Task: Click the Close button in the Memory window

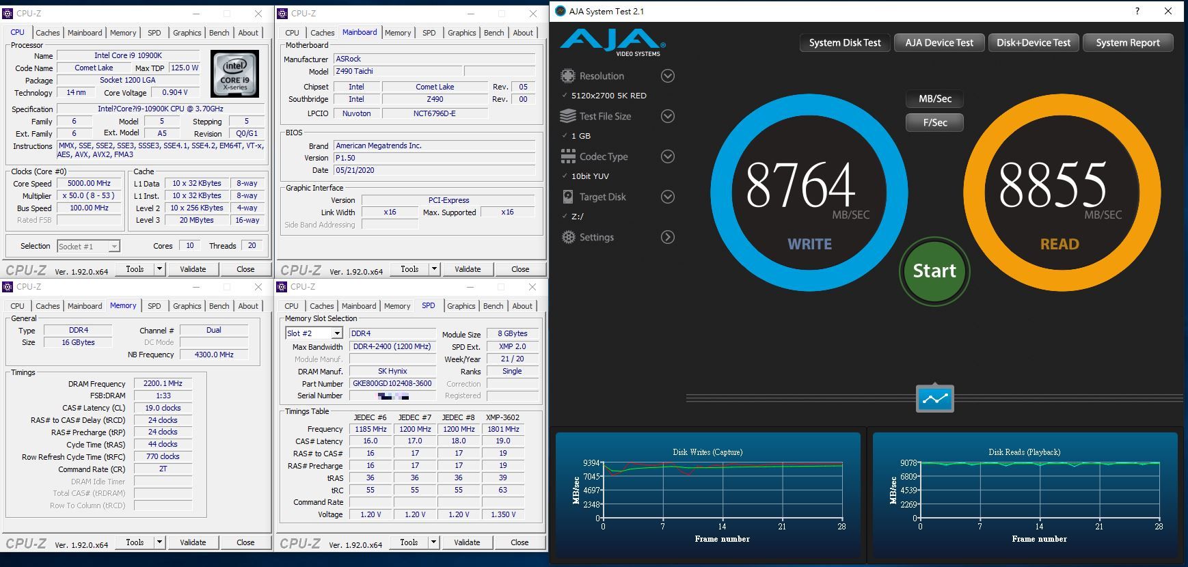Action: coord(245,542)
